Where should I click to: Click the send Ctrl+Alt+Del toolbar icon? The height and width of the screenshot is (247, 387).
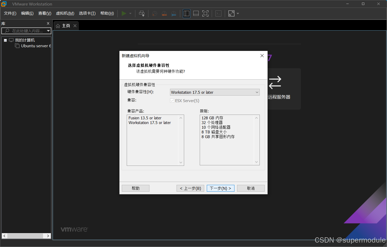[142, 14]
